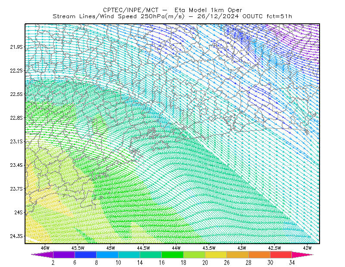
Task: Click the 21.9S latitude axis label
Action: click(16, 47)
